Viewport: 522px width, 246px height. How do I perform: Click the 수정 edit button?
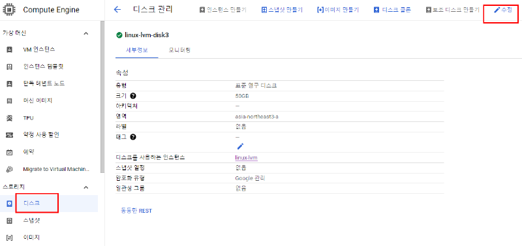point(502,10)
